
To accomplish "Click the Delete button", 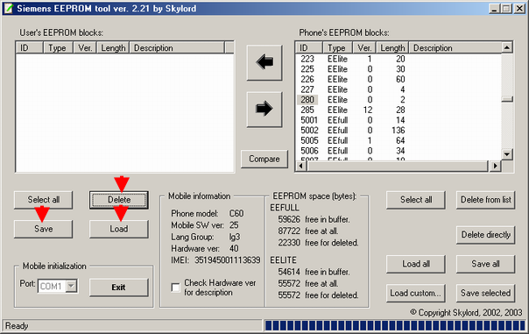I will pyautogui.click(x=119, y=200).
